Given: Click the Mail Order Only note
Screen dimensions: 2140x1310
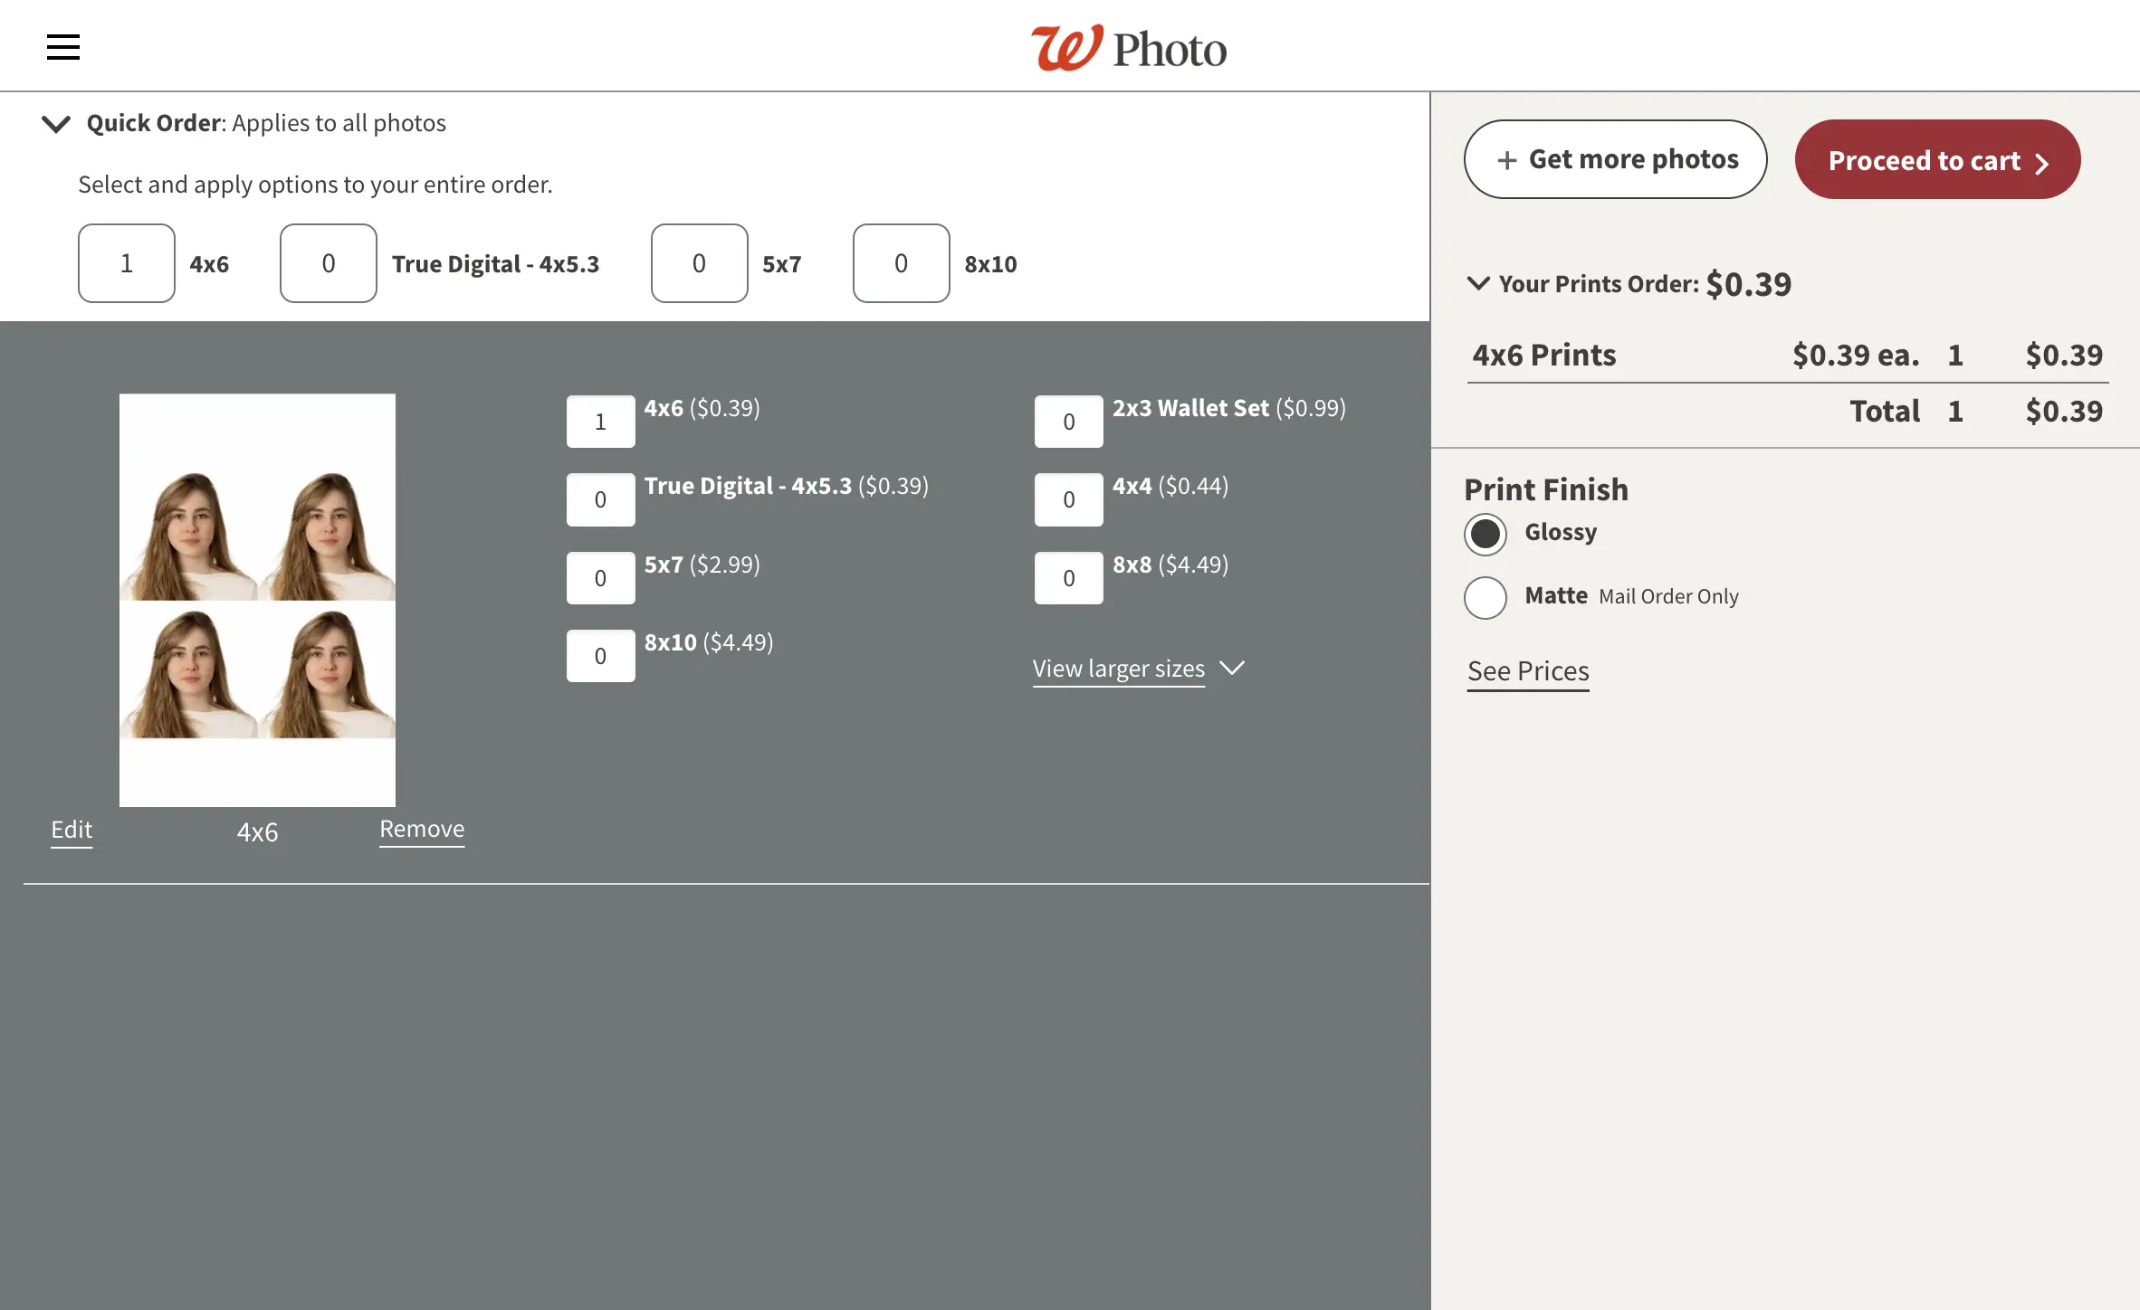Looking at the screenshot, I should [x=1668, y=597].
